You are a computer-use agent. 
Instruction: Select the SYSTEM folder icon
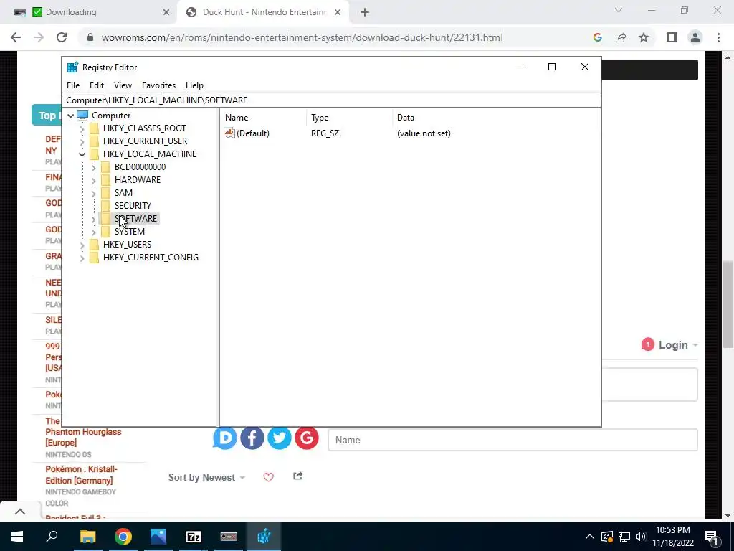coord(106,232)
